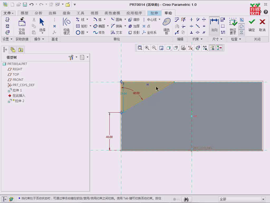Cancel the sketch with 取消

pos(262,25)
